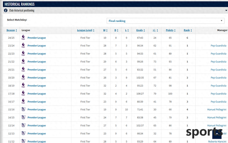Click old Premier League crest in 14/15 row

(23, 117)
